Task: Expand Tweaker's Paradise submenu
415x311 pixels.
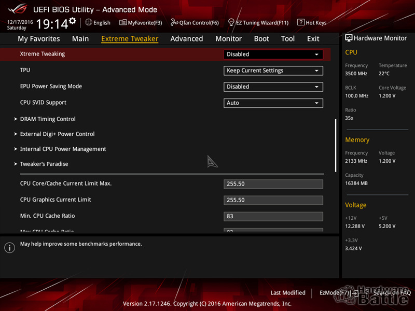Action: coord(44,164)
